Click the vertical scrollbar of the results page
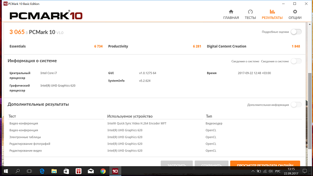 [309, 111]
